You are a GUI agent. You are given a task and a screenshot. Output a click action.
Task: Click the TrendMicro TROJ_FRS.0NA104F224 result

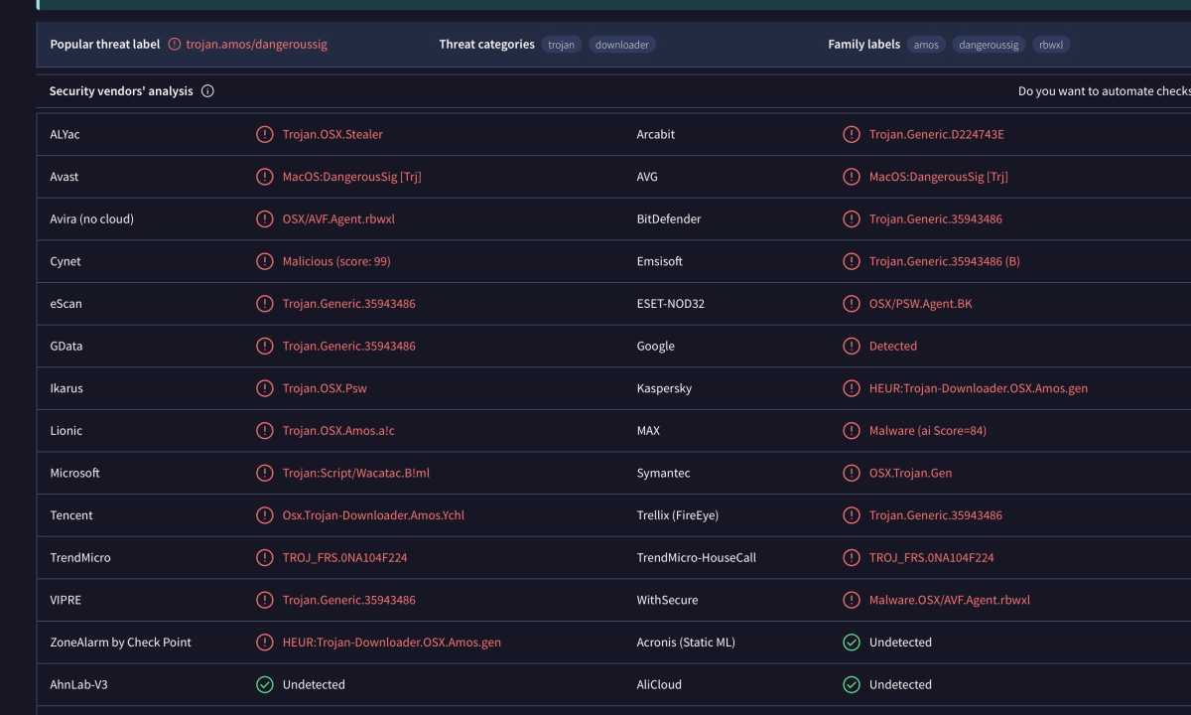(344, 558)
